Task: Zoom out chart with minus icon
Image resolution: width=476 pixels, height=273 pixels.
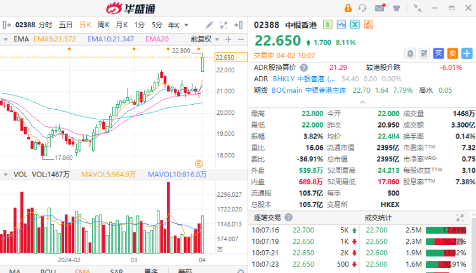Action: click(x=241, y=39)
